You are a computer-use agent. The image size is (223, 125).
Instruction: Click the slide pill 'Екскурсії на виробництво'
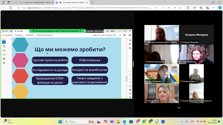pyautogui.click(x=90, y=70)
